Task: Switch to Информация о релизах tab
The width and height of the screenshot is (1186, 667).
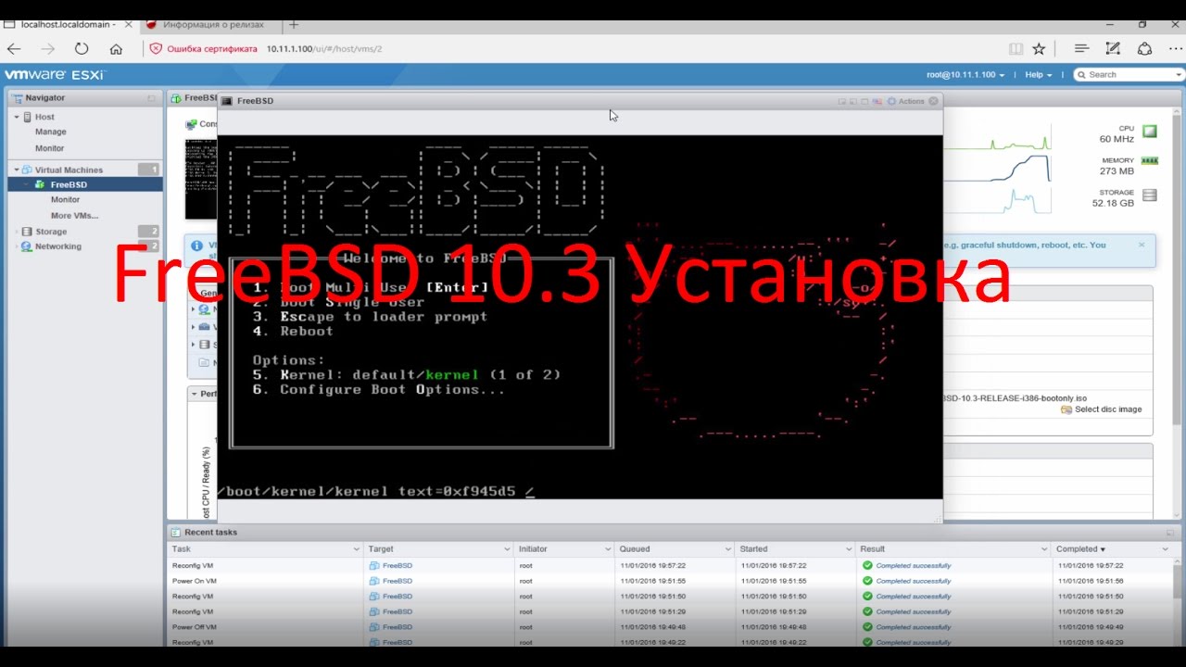Action: pyautogui.click(x=213, y=25)
